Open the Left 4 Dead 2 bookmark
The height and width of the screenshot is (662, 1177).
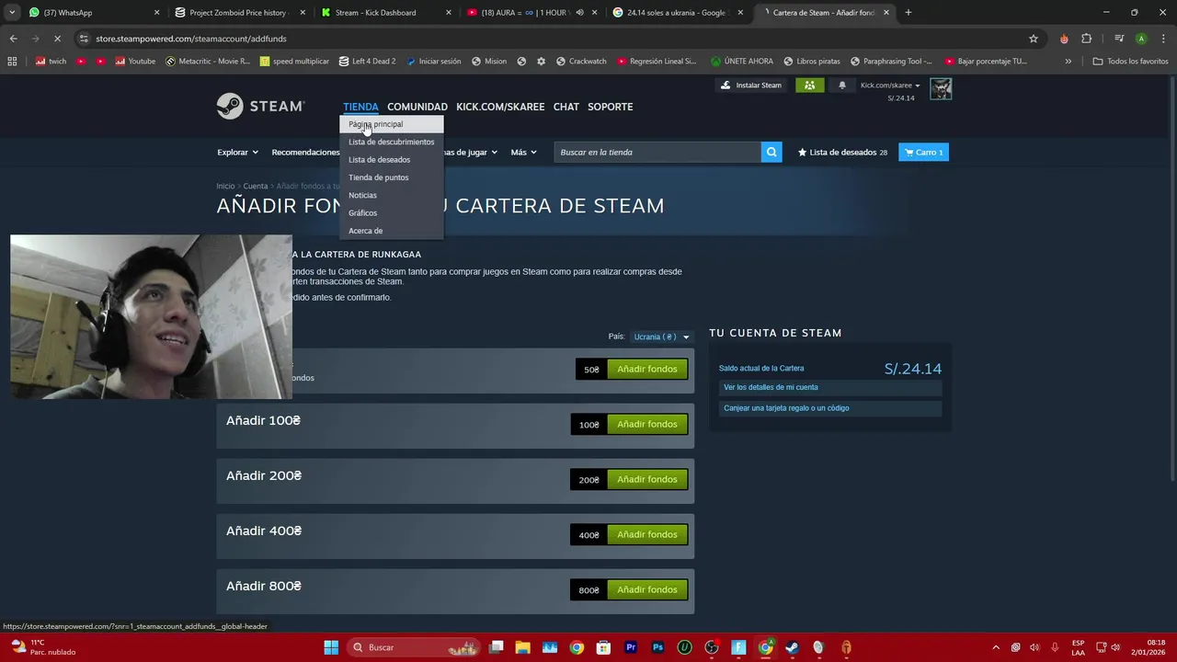pos(367,62)
